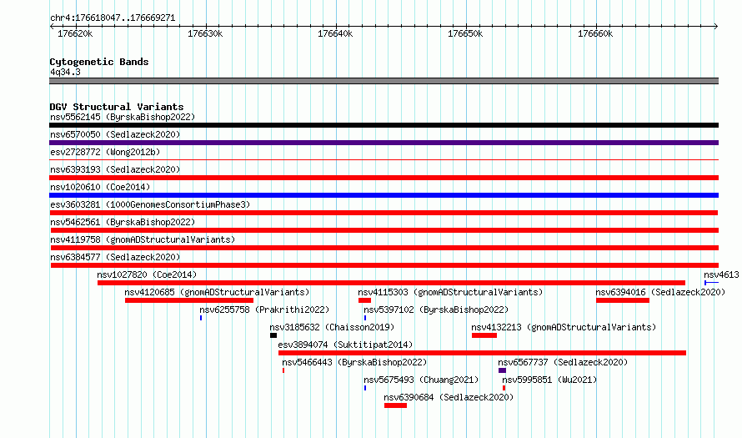Select the black nsv3185632 (Chaisson2019) block
Image resolution: width=742 pixels, height=438 pixels.
273,335
